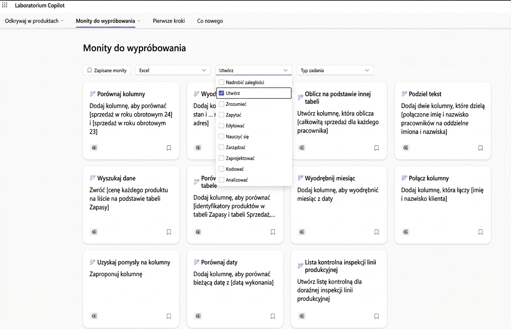Screen dimensions: 511x329
Task: Check the Nauczyć się option
Action: pos(221,136)
